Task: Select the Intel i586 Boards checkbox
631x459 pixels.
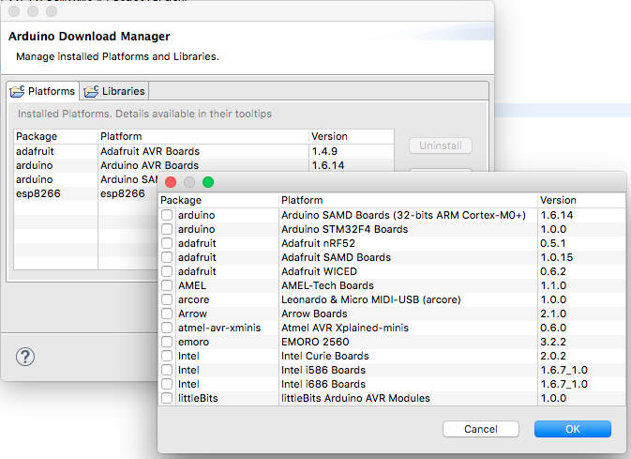Action: pos(167,371)
